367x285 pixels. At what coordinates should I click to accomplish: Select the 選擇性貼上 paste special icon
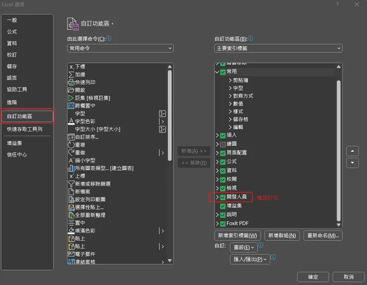[x=71, y=208]
